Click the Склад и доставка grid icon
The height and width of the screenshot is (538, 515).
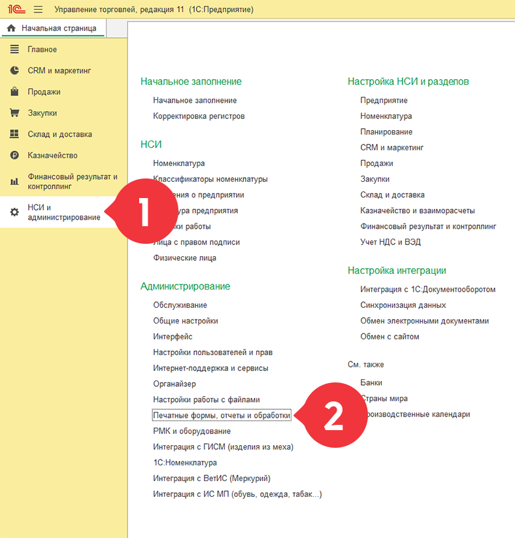14,134
